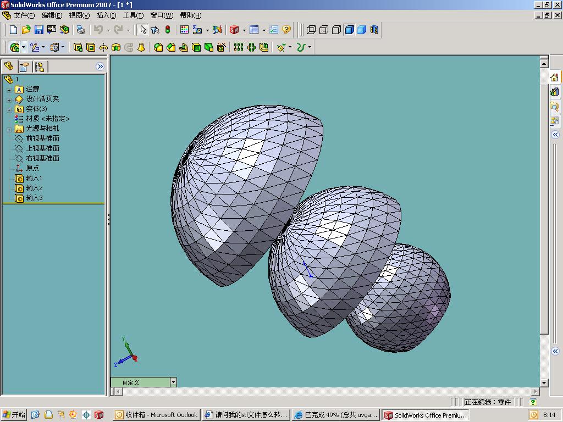Open SolidWorks Resources home icon in task pane
Viewport: 563px width, 422px height.
click(x=554, y=77)
